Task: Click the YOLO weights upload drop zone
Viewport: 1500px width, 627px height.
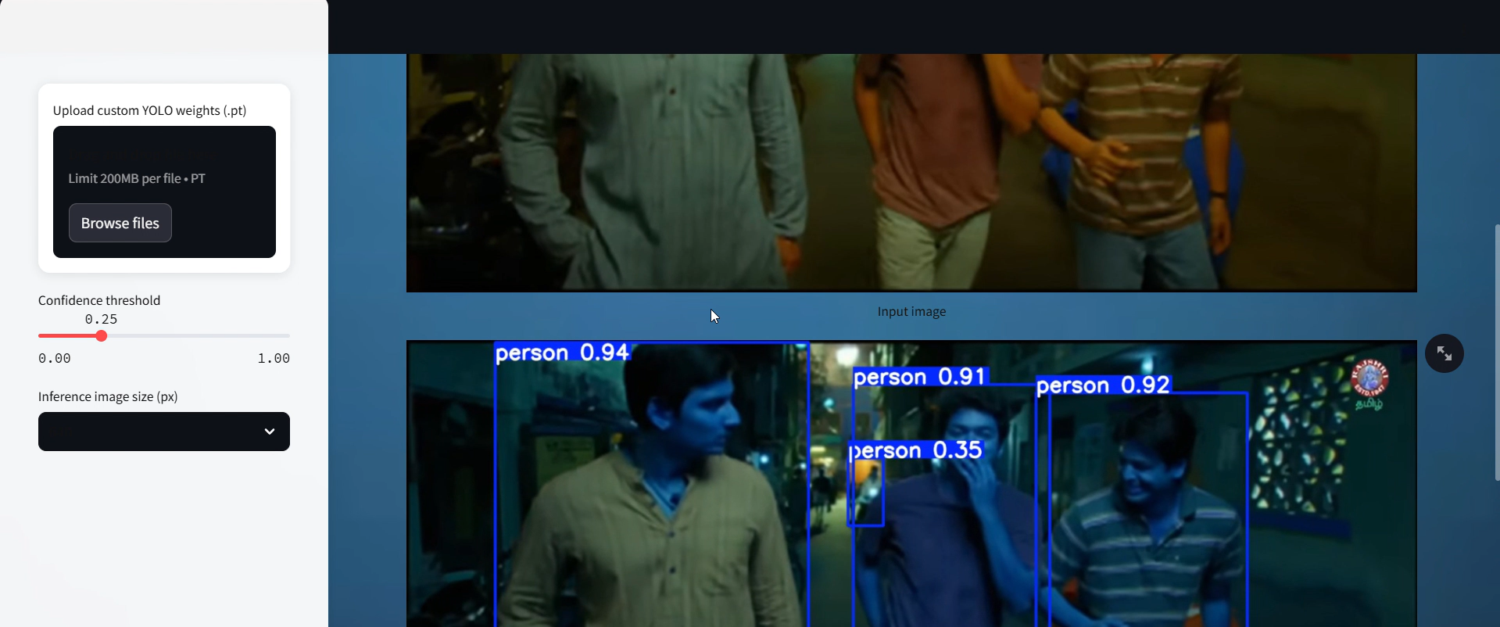Action: pos(164,192)
